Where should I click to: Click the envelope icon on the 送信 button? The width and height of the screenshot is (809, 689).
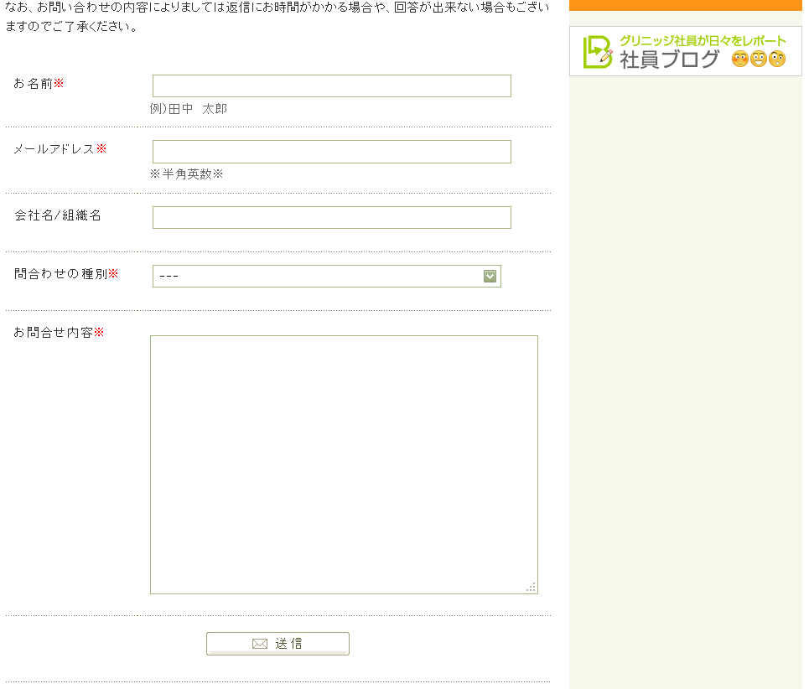click(x=259, y=644)
